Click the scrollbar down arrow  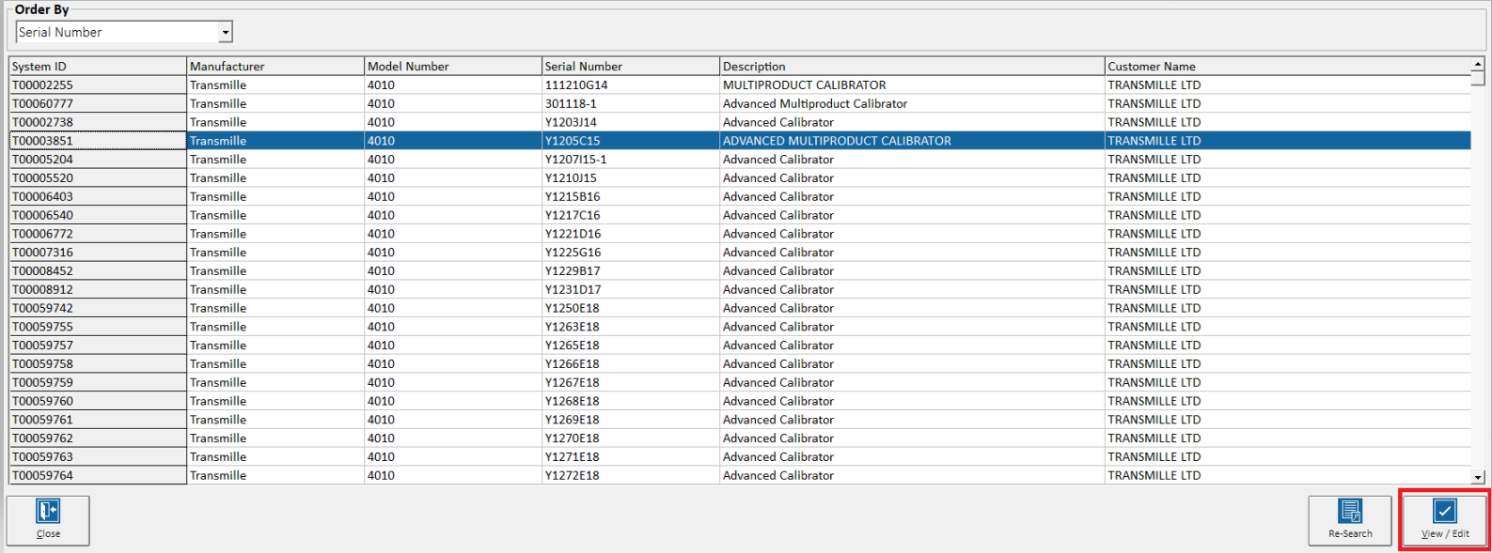point(1478,477)
